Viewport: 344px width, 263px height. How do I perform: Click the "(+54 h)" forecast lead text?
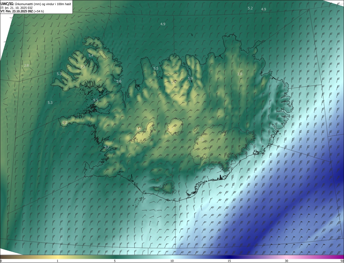39,11
